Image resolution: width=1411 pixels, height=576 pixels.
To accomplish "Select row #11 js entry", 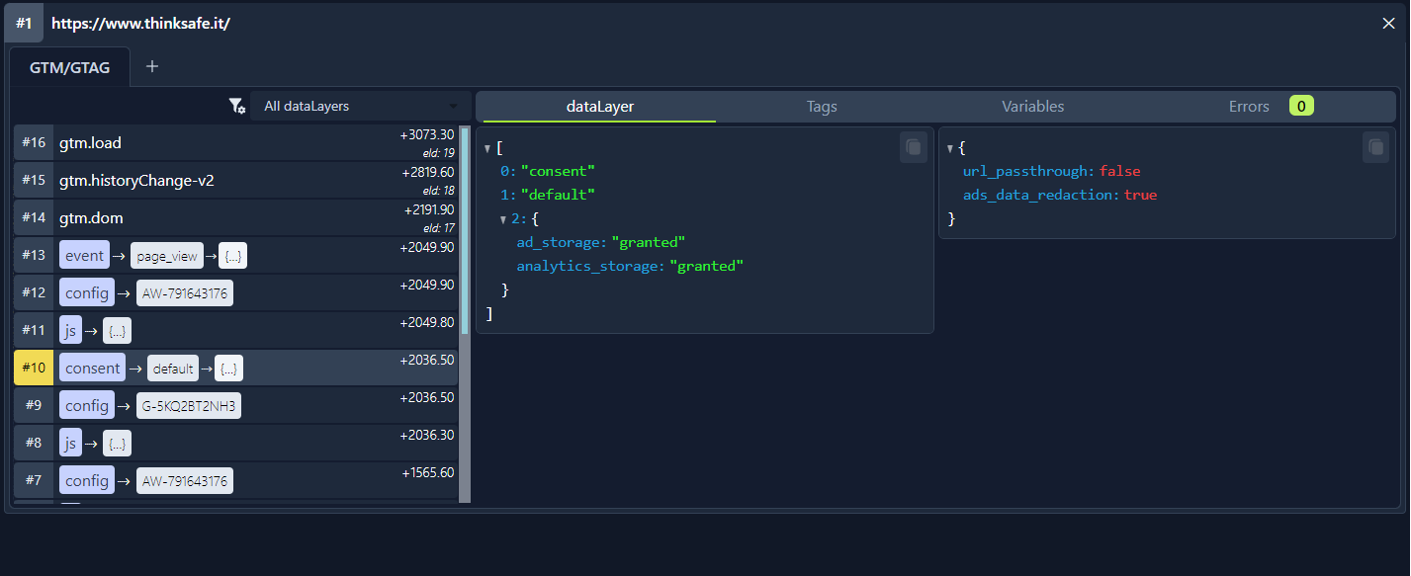I will 236,330.
